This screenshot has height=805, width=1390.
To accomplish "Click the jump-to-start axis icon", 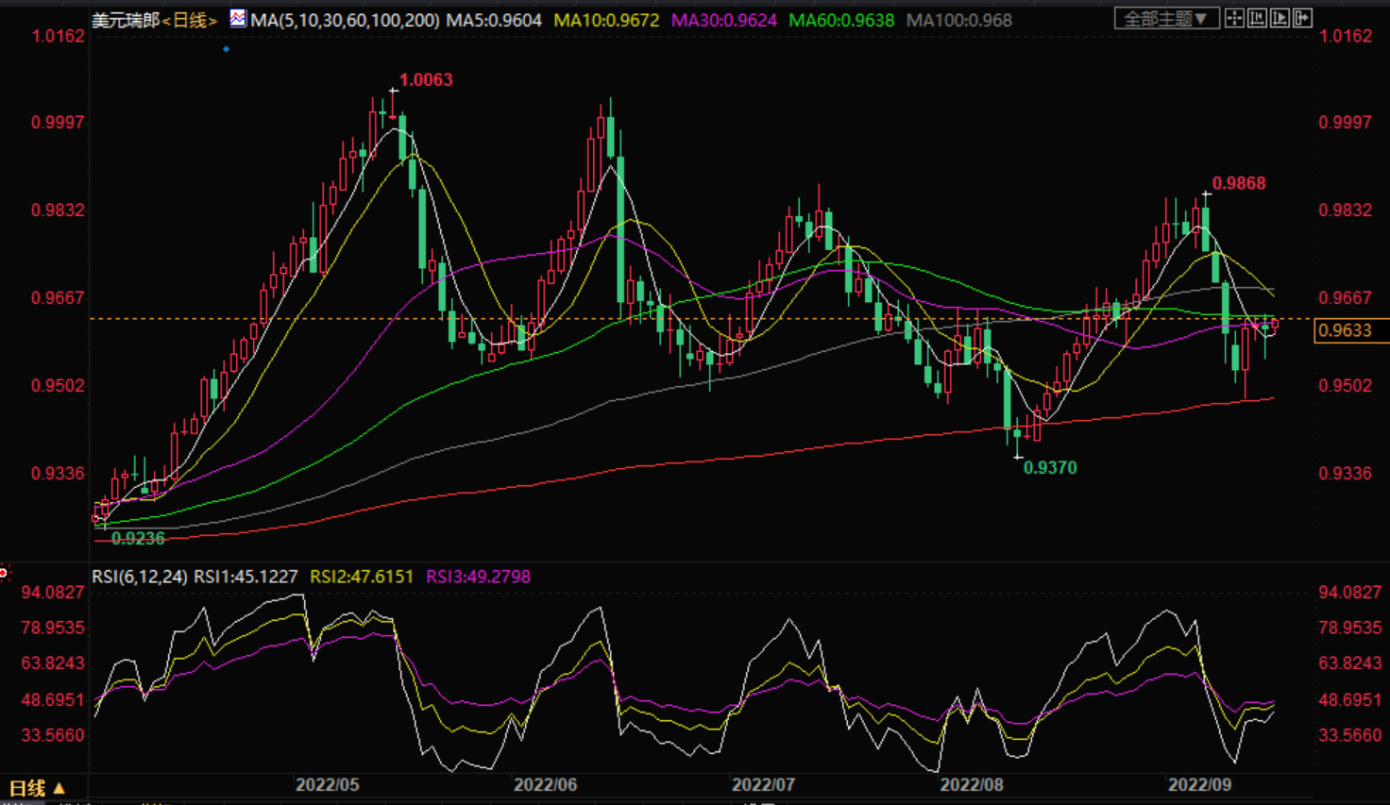I will click(1257, 18).
